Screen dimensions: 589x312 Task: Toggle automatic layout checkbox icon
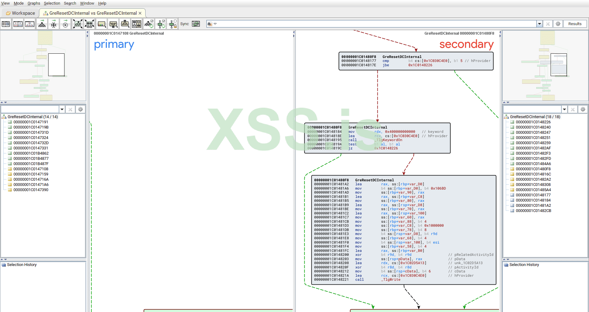click(x=149, y=24)
